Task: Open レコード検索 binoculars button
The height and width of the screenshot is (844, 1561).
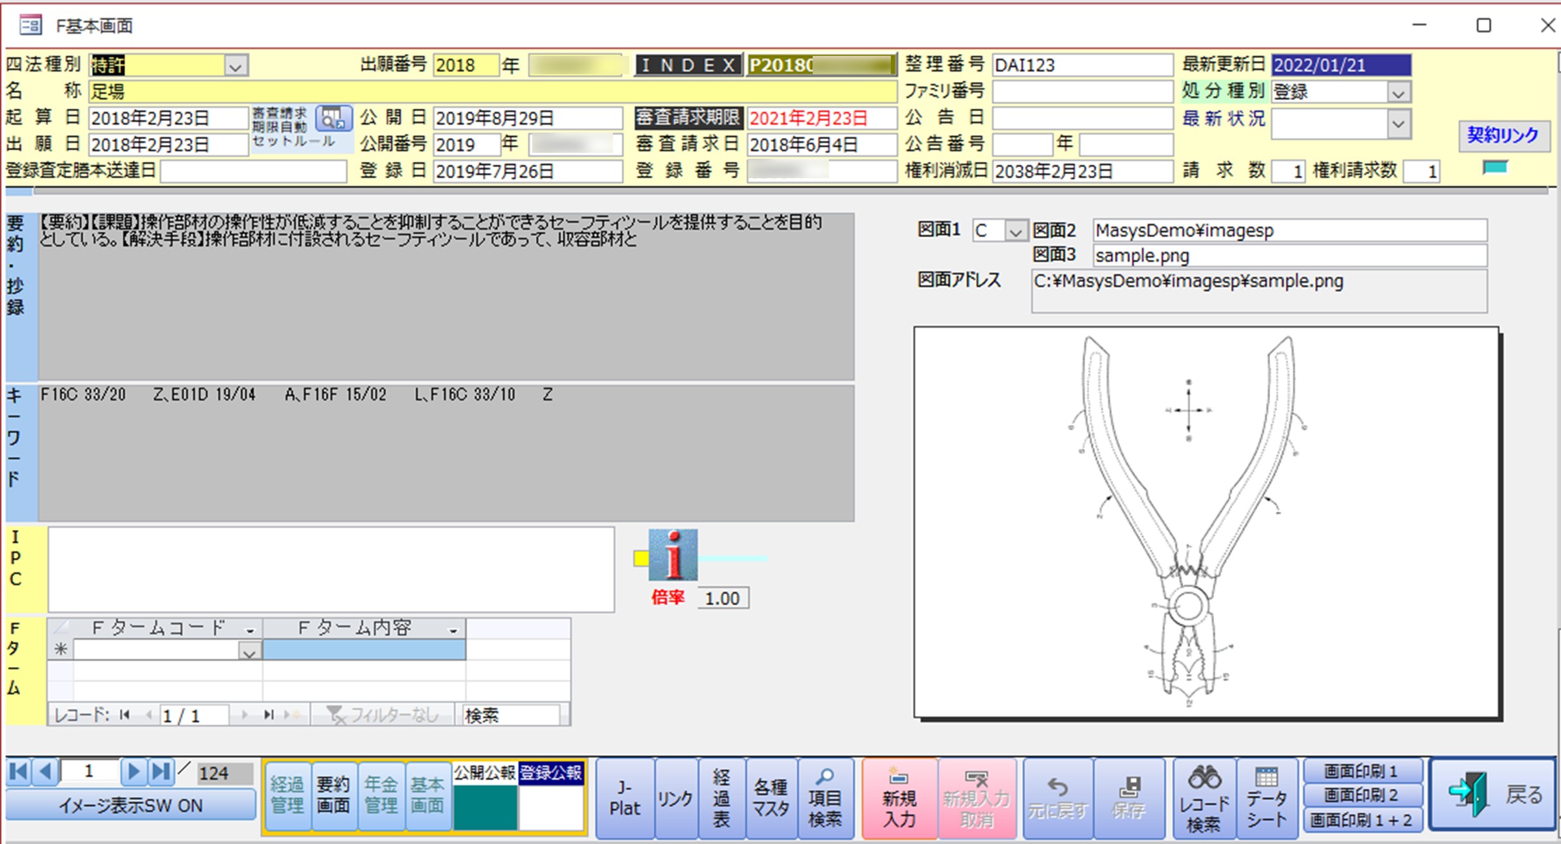Action: coord(1204,798)
